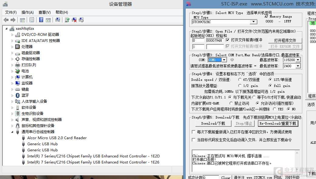Click the 蓝牙 Bluetooth category icon
Image resolution: width=316 pixels, height=179 pixels.
pos(18,95)
